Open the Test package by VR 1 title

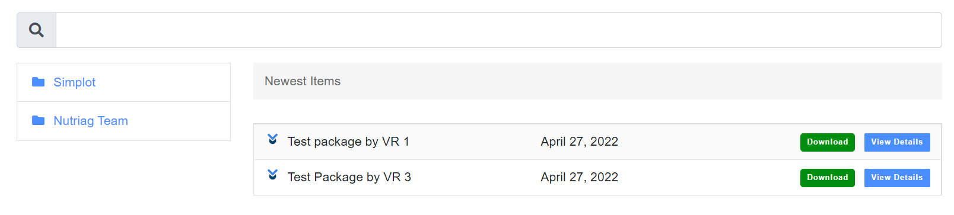pos(348,142)
